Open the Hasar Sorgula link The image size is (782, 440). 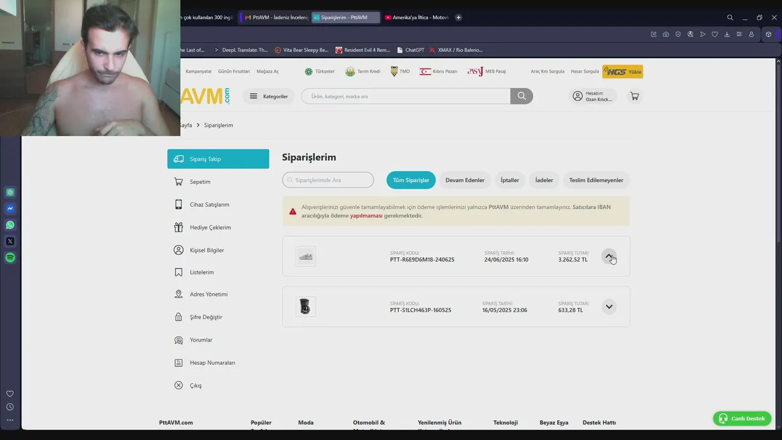point(585,71)
